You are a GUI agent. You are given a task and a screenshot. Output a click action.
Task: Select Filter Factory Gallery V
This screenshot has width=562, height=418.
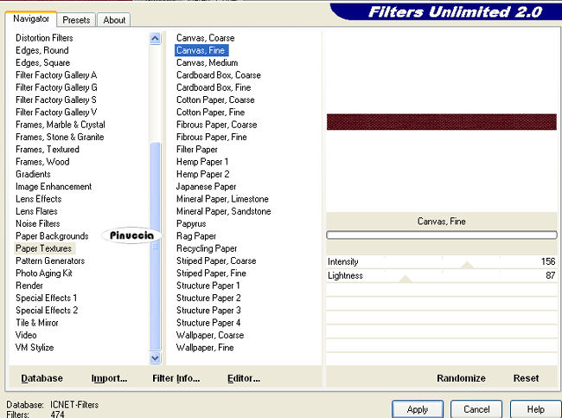(56, 113)
